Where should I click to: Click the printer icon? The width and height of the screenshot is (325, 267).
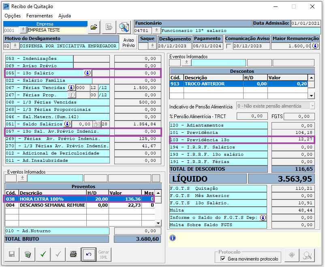[73, 254]
